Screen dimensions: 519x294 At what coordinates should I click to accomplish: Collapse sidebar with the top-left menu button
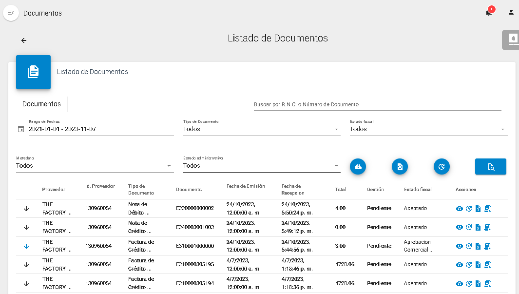(x=11, y=13)
